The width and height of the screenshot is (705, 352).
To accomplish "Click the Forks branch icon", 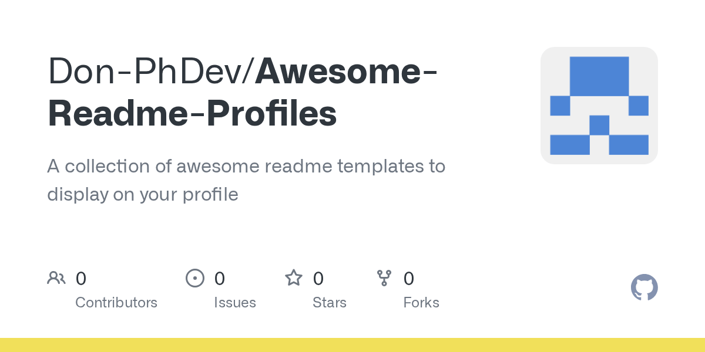I will pos(384,278).
